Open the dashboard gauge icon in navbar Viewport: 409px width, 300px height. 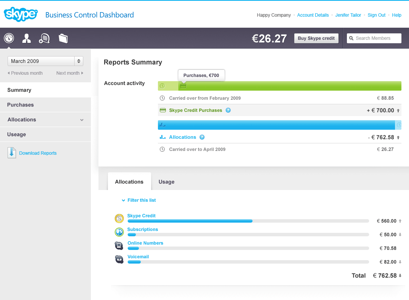tap(9, 38)
